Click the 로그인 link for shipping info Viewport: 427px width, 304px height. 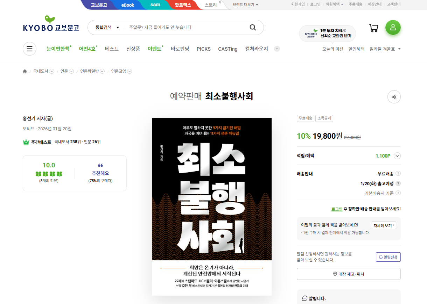(337, 209)
